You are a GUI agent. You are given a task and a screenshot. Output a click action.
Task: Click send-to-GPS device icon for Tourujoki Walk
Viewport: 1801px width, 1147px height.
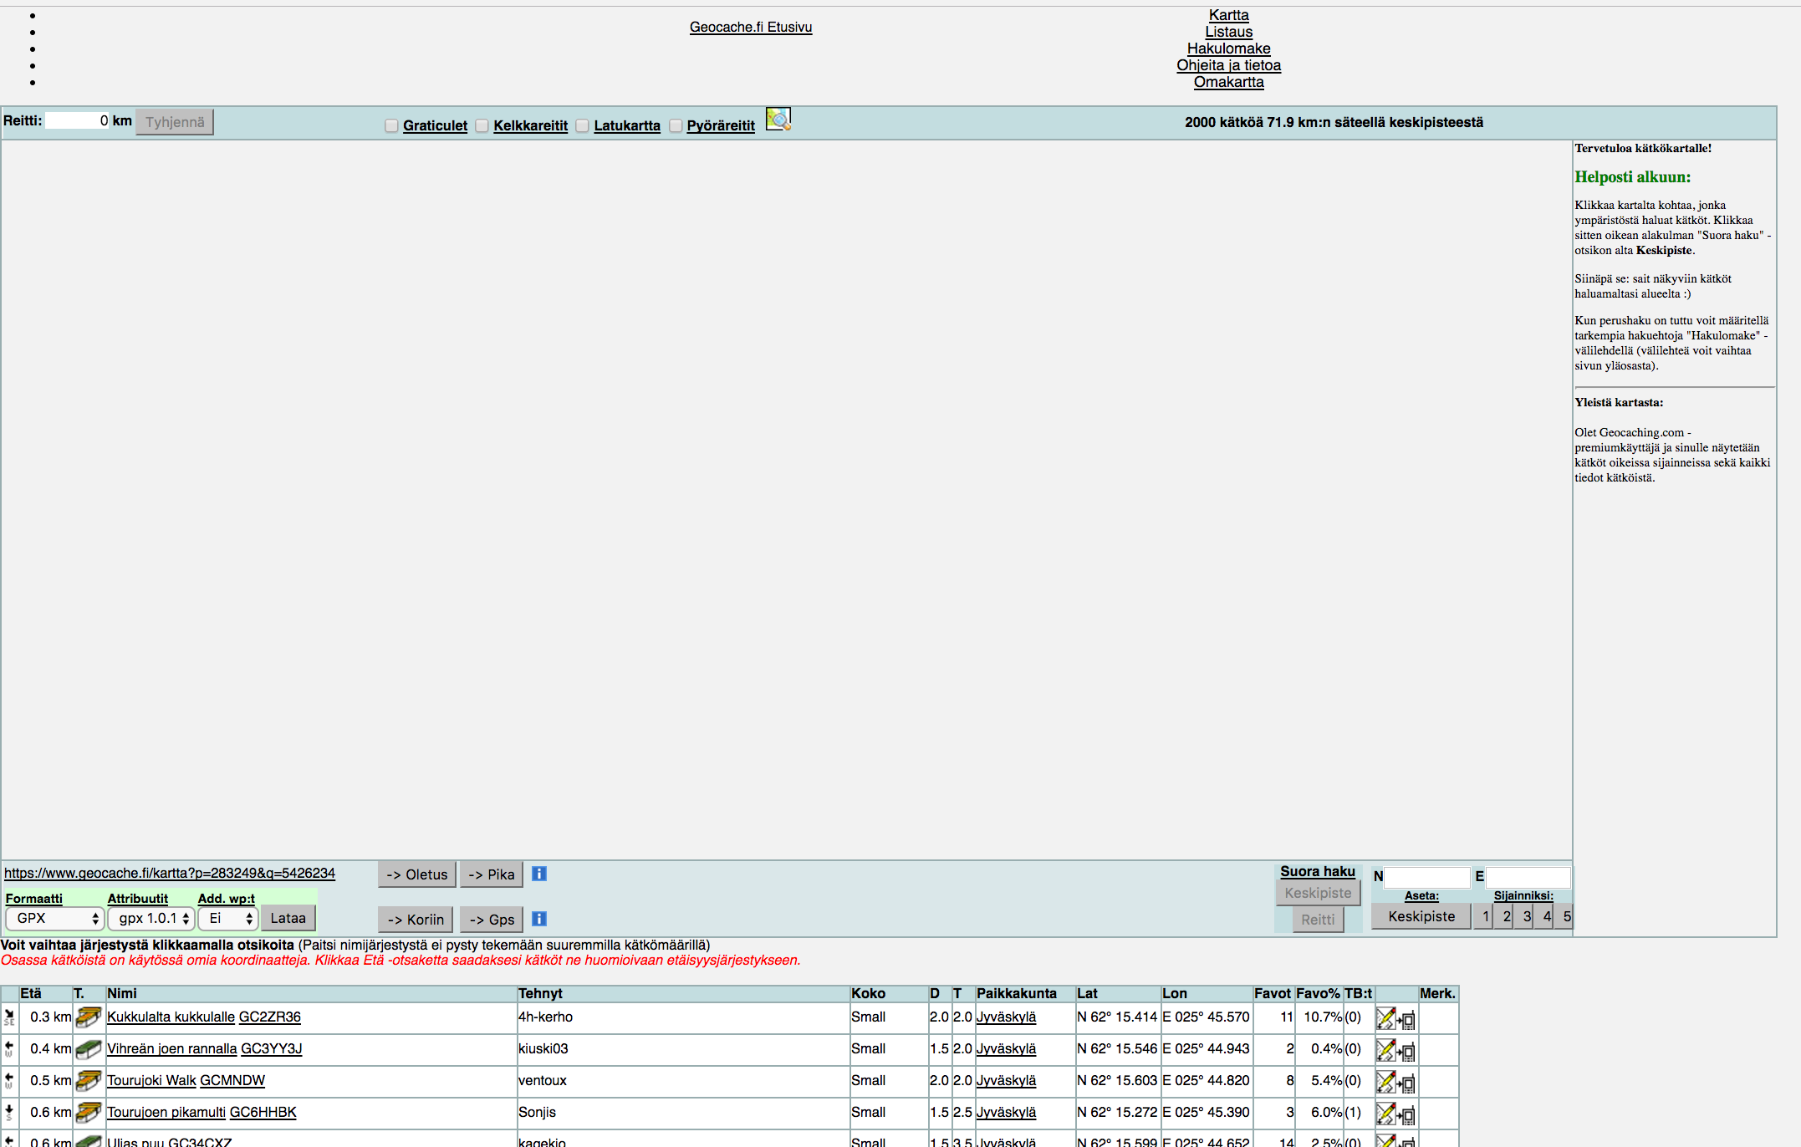(1407, 1083)
